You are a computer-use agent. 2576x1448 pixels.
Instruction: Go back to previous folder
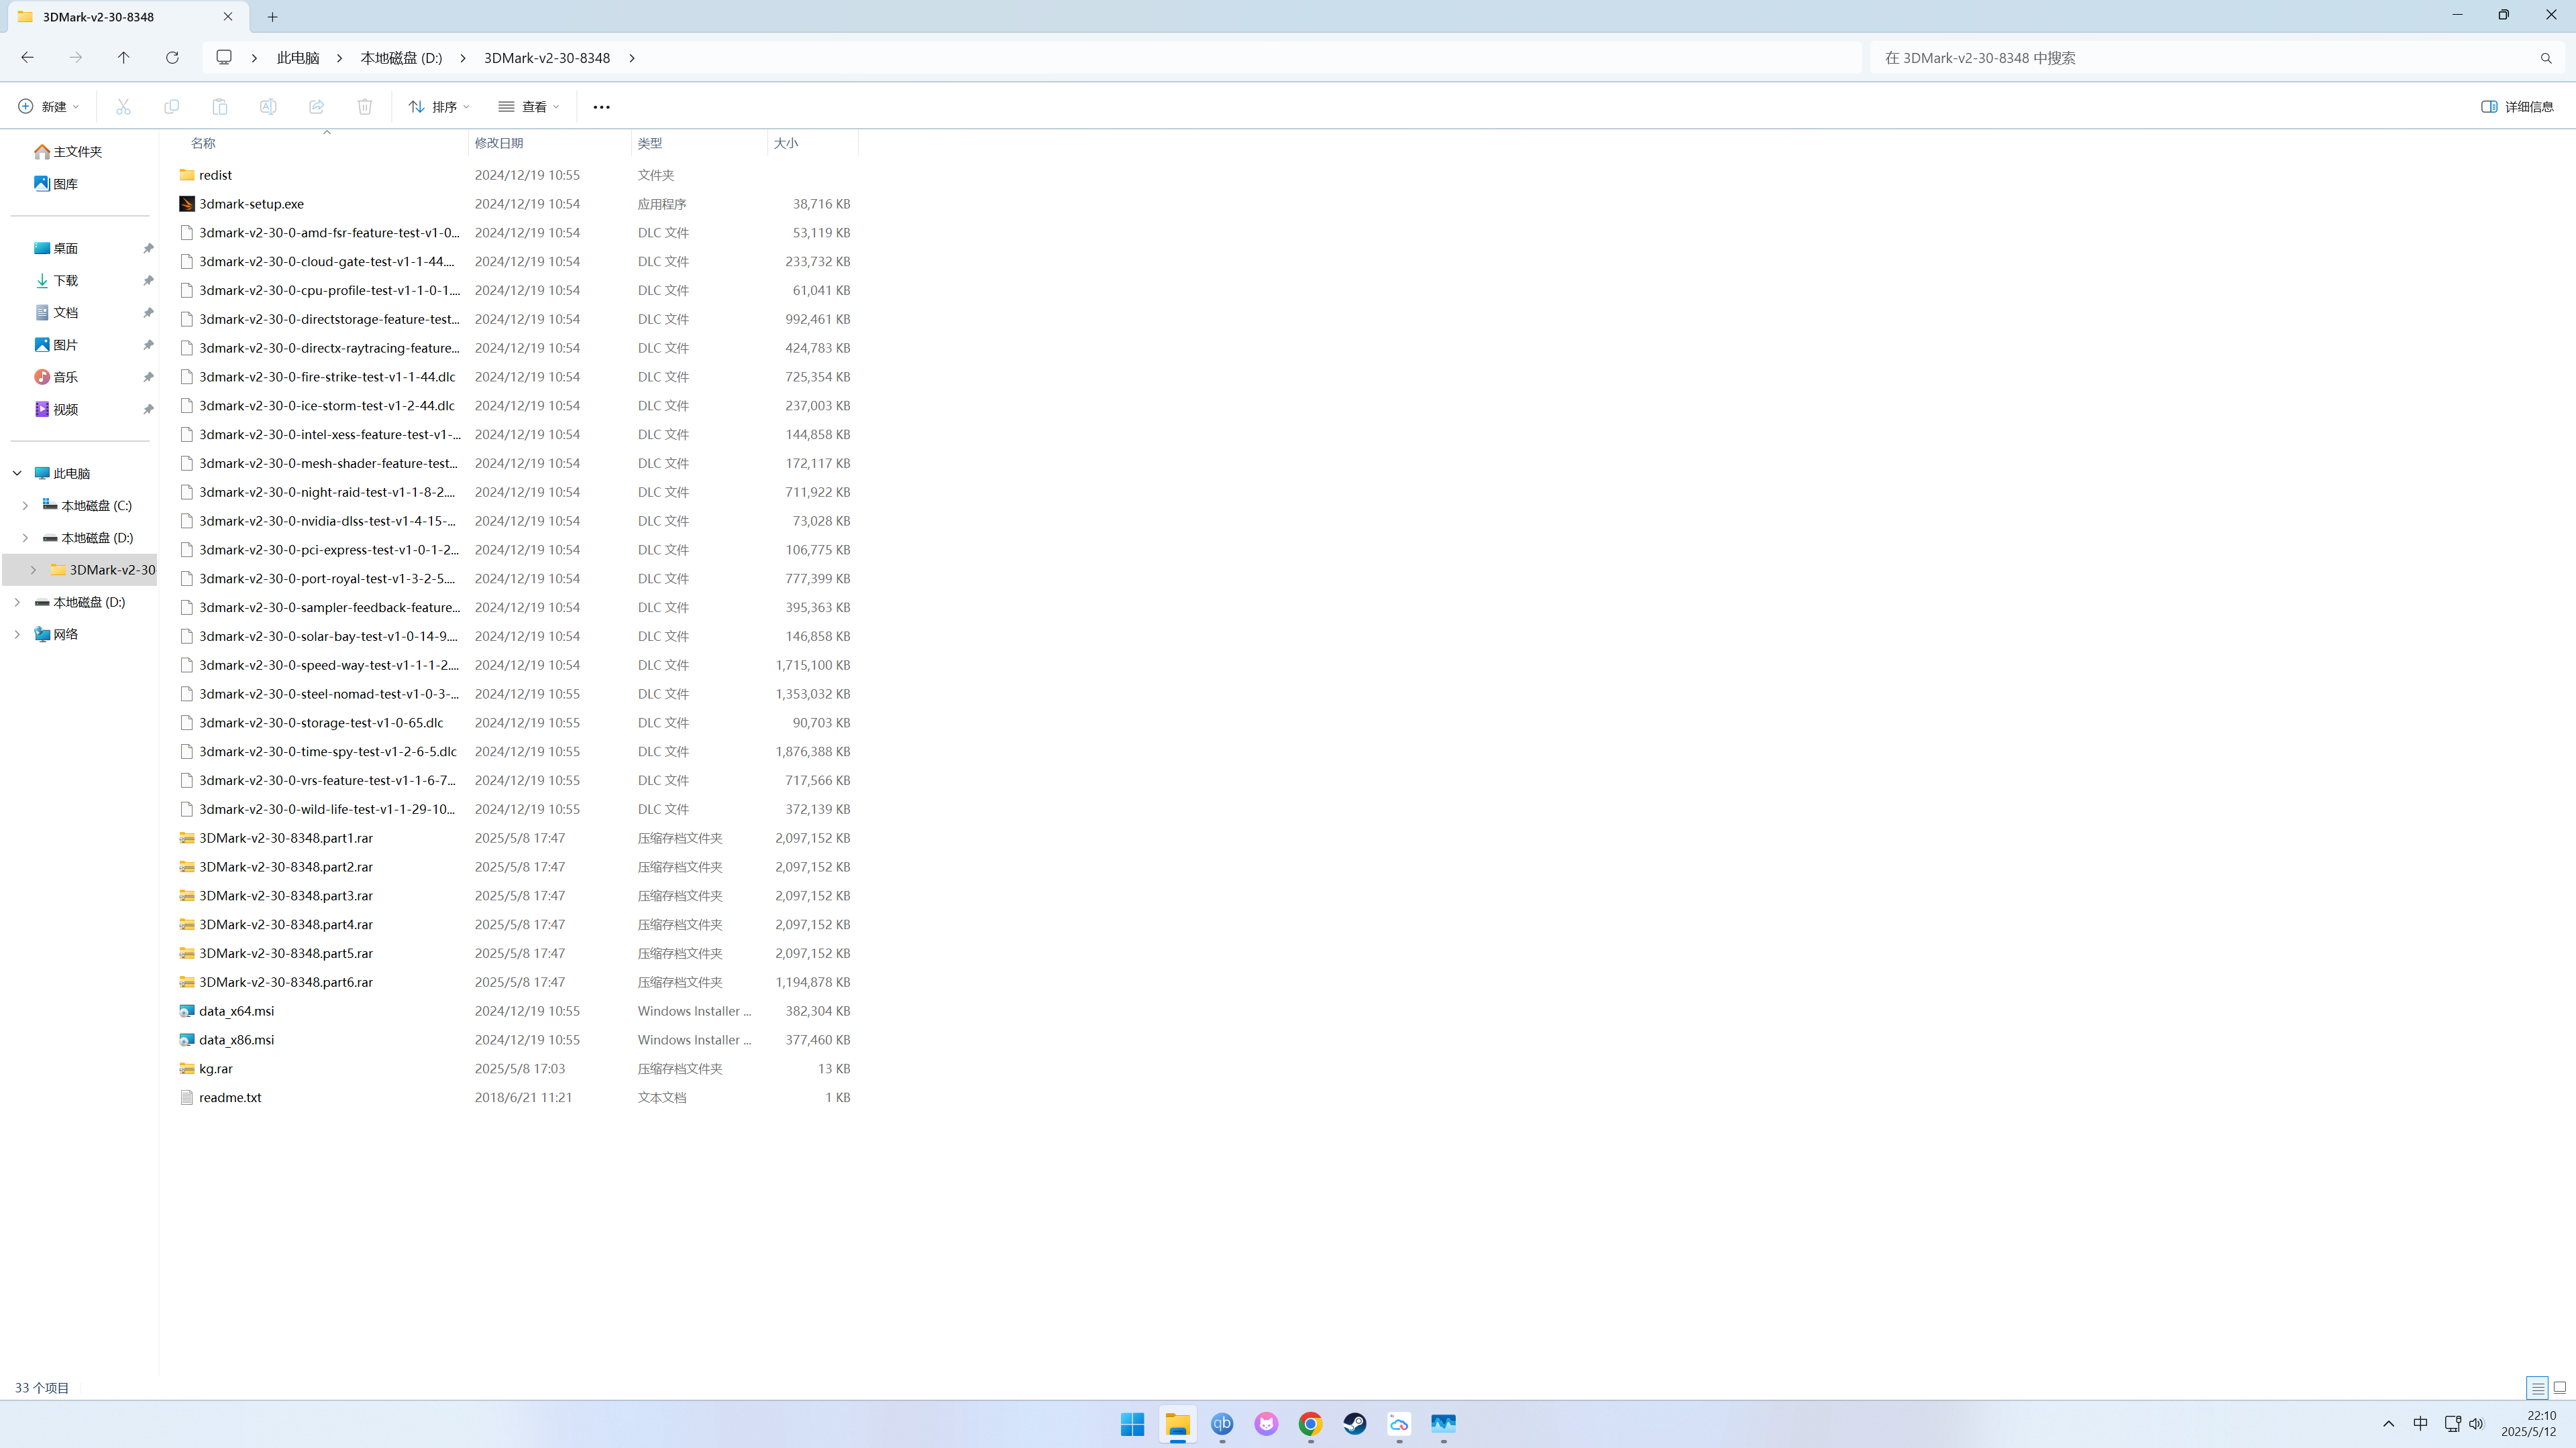(27, 58)
